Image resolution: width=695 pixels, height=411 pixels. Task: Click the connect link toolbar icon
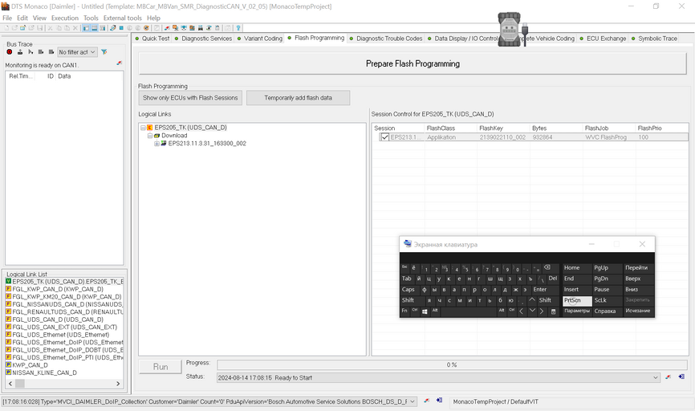click(113, 28)
